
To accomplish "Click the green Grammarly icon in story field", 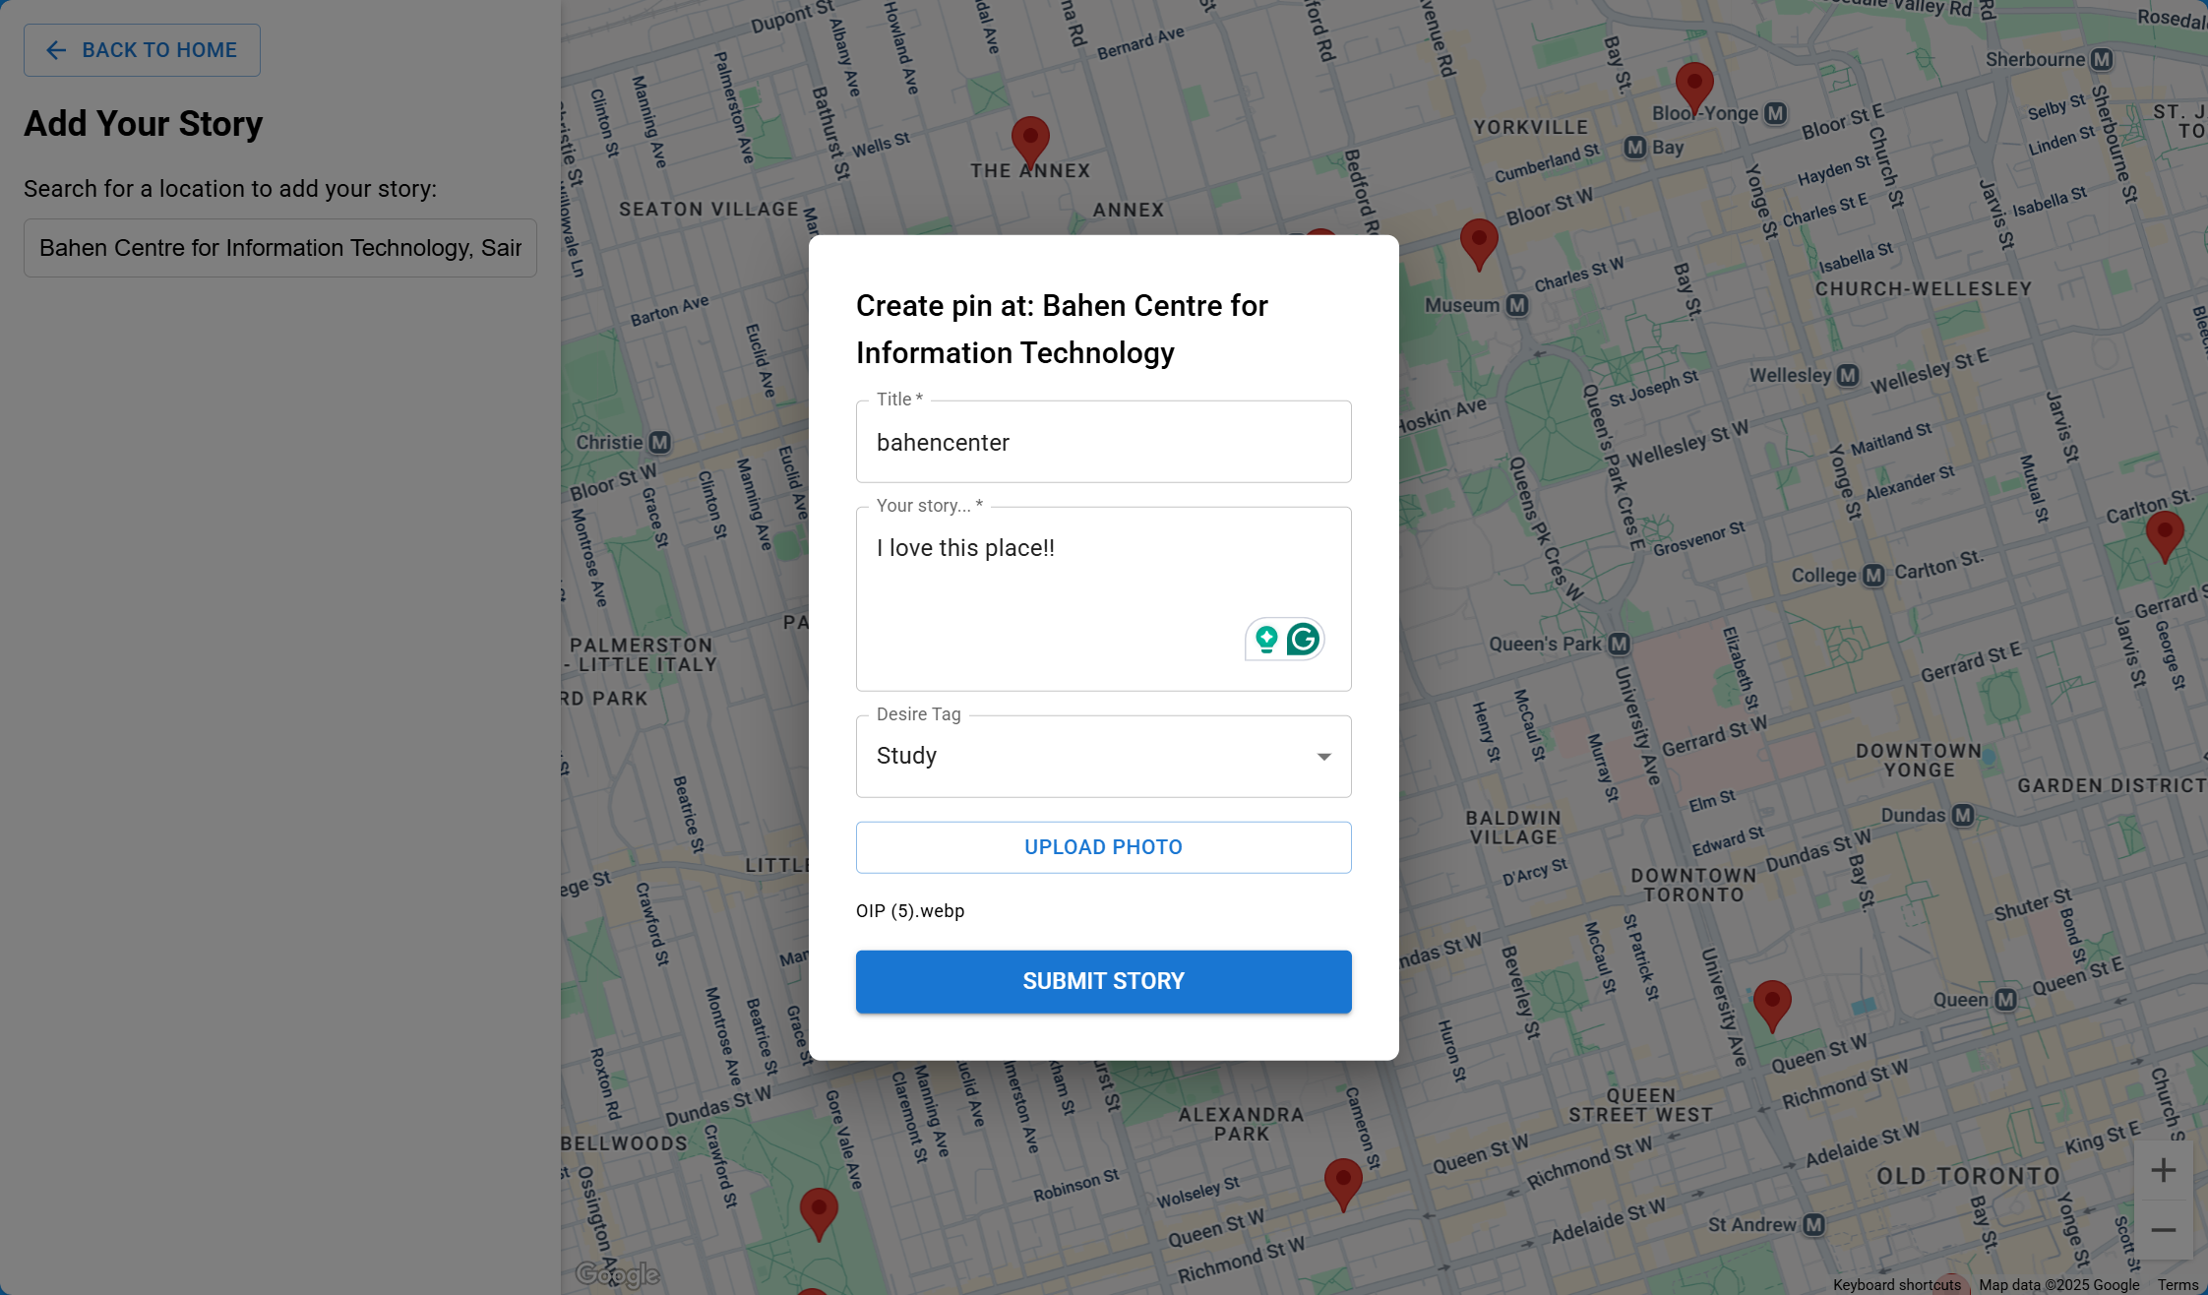I will [1303, 640].
